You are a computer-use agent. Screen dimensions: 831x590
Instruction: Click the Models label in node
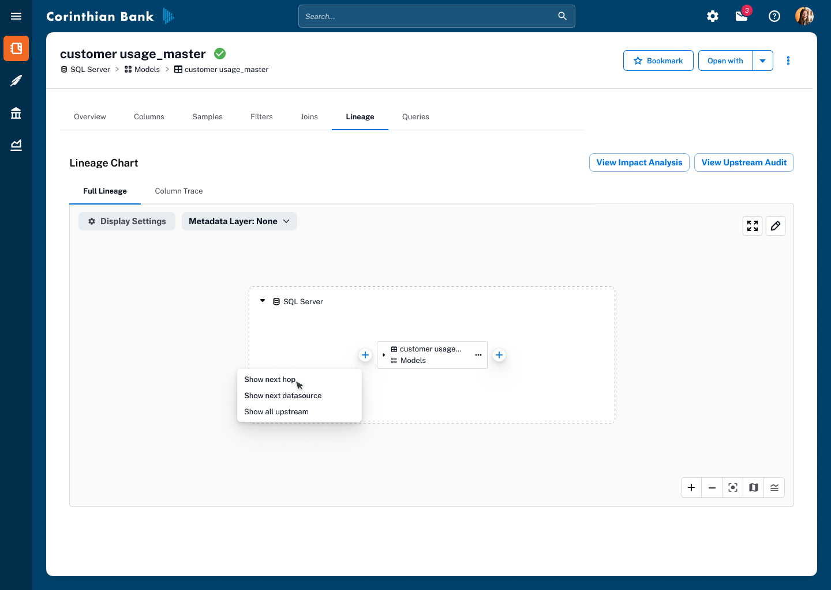[413, 361]
